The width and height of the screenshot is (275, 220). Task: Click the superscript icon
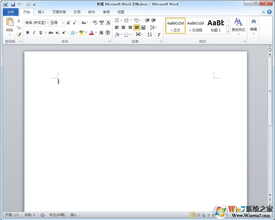(x=64, y=32)
